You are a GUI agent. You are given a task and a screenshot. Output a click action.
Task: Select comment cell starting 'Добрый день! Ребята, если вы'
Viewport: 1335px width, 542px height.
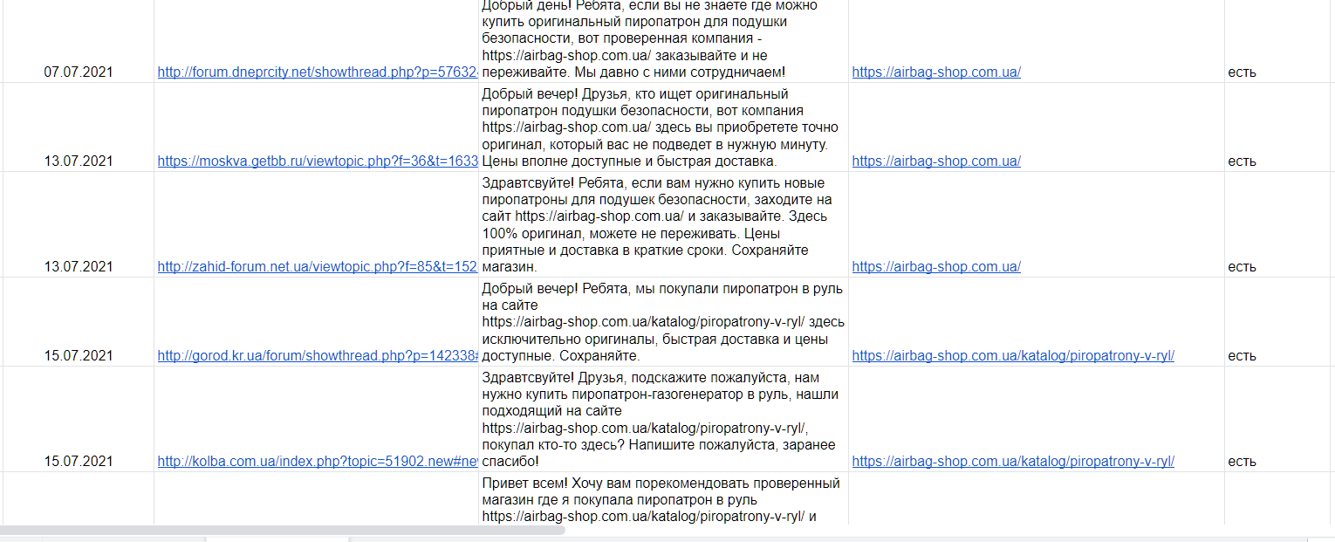tap(663, 40)
